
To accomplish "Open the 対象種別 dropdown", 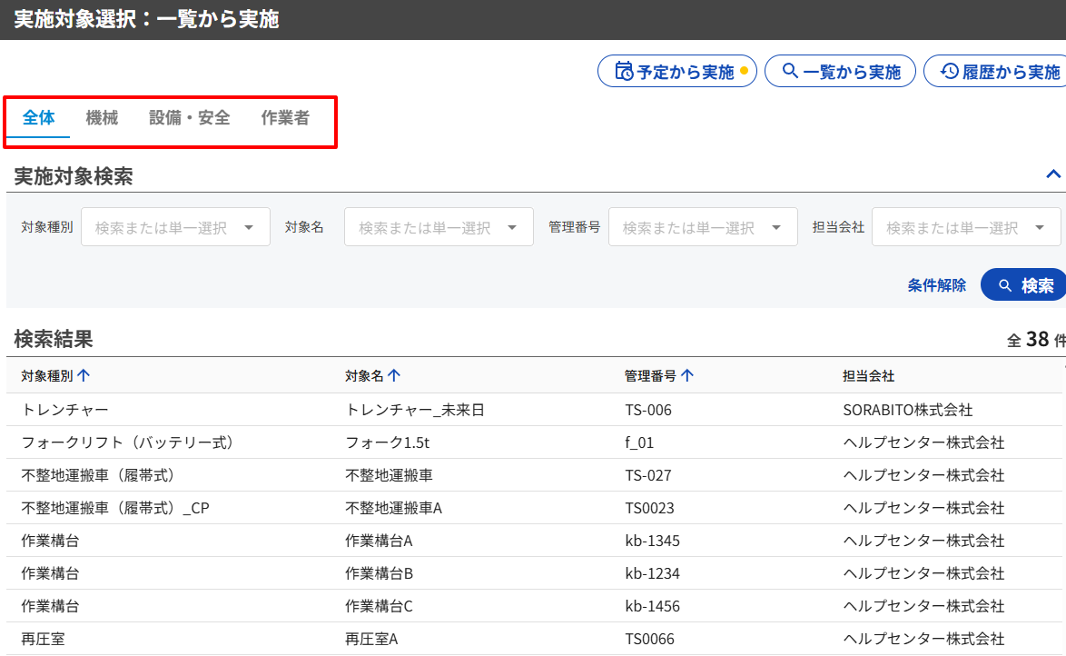I will [175, 227].
